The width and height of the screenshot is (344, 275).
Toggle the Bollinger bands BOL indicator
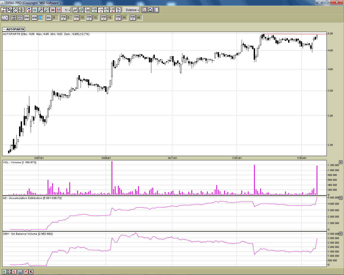(49, 18)
